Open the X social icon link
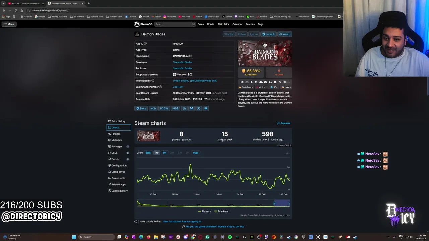This screenshot has width=429, height=241. [x=199, y=108]
